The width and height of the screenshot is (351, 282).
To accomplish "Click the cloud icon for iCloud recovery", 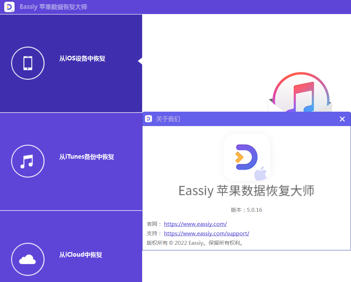I will click(x=28, y=259).
